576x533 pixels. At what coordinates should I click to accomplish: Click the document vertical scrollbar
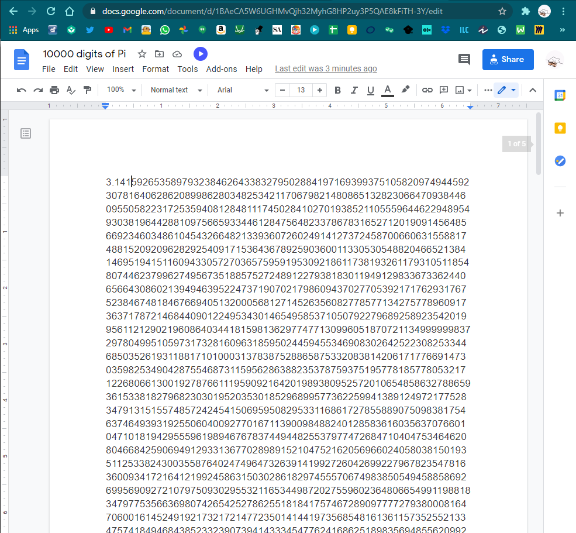[x=539, y=143]
